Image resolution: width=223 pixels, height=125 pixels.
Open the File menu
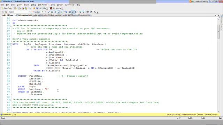(3, 5)
